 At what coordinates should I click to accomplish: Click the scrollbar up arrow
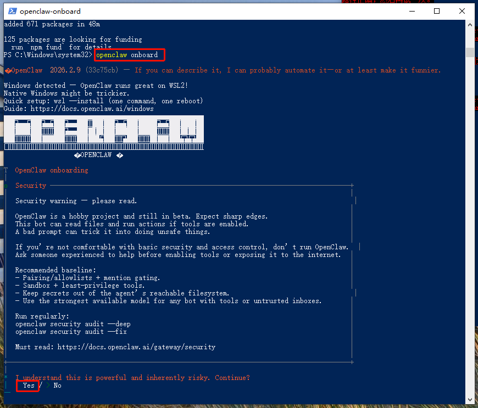[x=470, y=24]
